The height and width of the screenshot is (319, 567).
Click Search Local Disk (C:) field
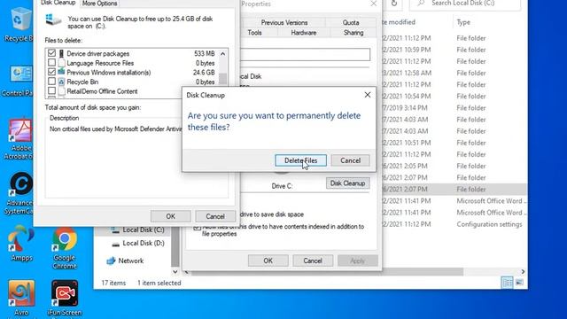click(465, 4)
